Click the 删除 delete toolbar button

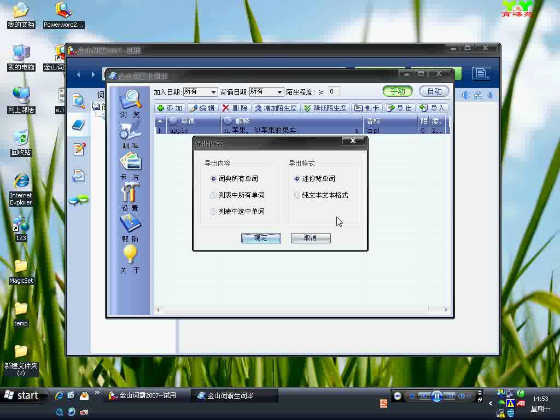[235, 108]
